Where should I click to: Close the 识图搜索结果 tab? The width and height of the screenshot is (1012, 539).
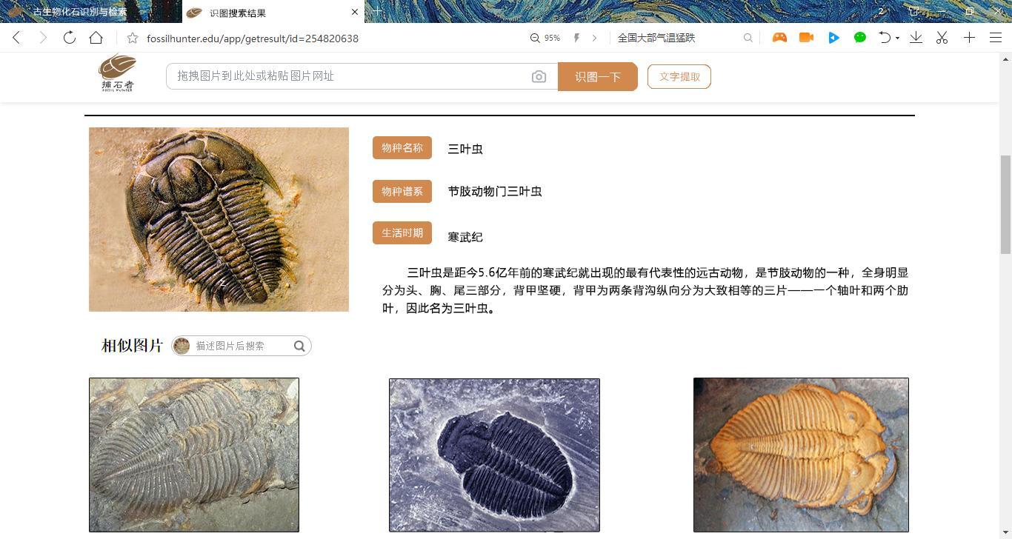coord(355,12)
